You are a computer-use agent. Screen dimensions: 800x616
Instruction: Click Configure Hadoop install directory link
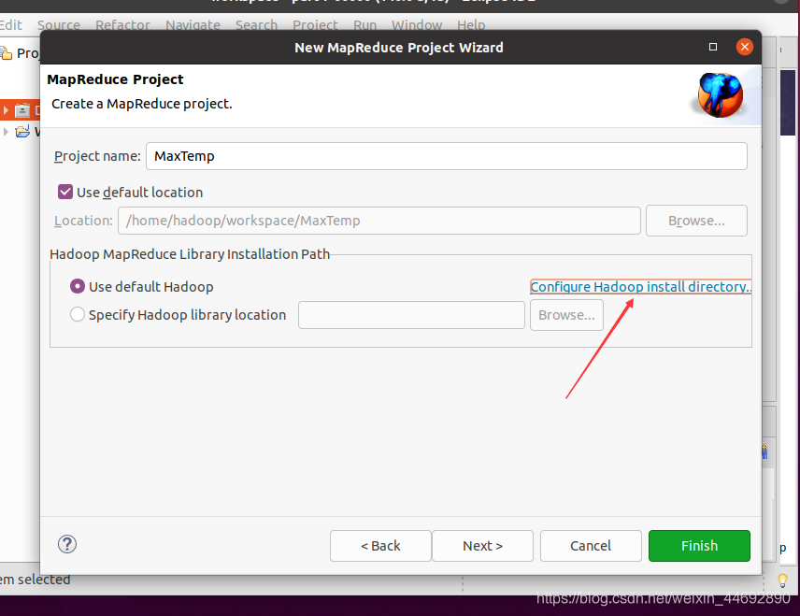tap(639, 286)
